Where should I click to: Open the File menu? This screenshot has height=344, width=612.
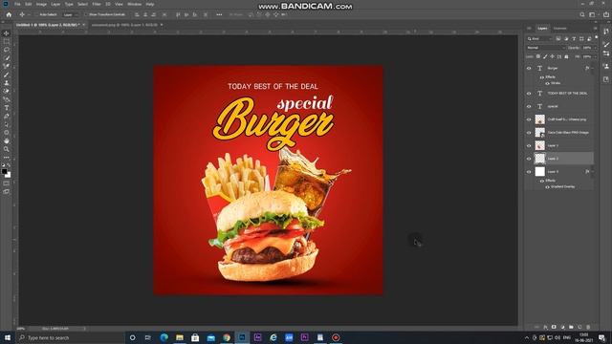point(17,4)
